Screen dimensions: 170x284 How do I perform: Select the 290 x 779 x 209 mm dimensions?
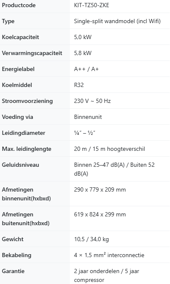100,189
